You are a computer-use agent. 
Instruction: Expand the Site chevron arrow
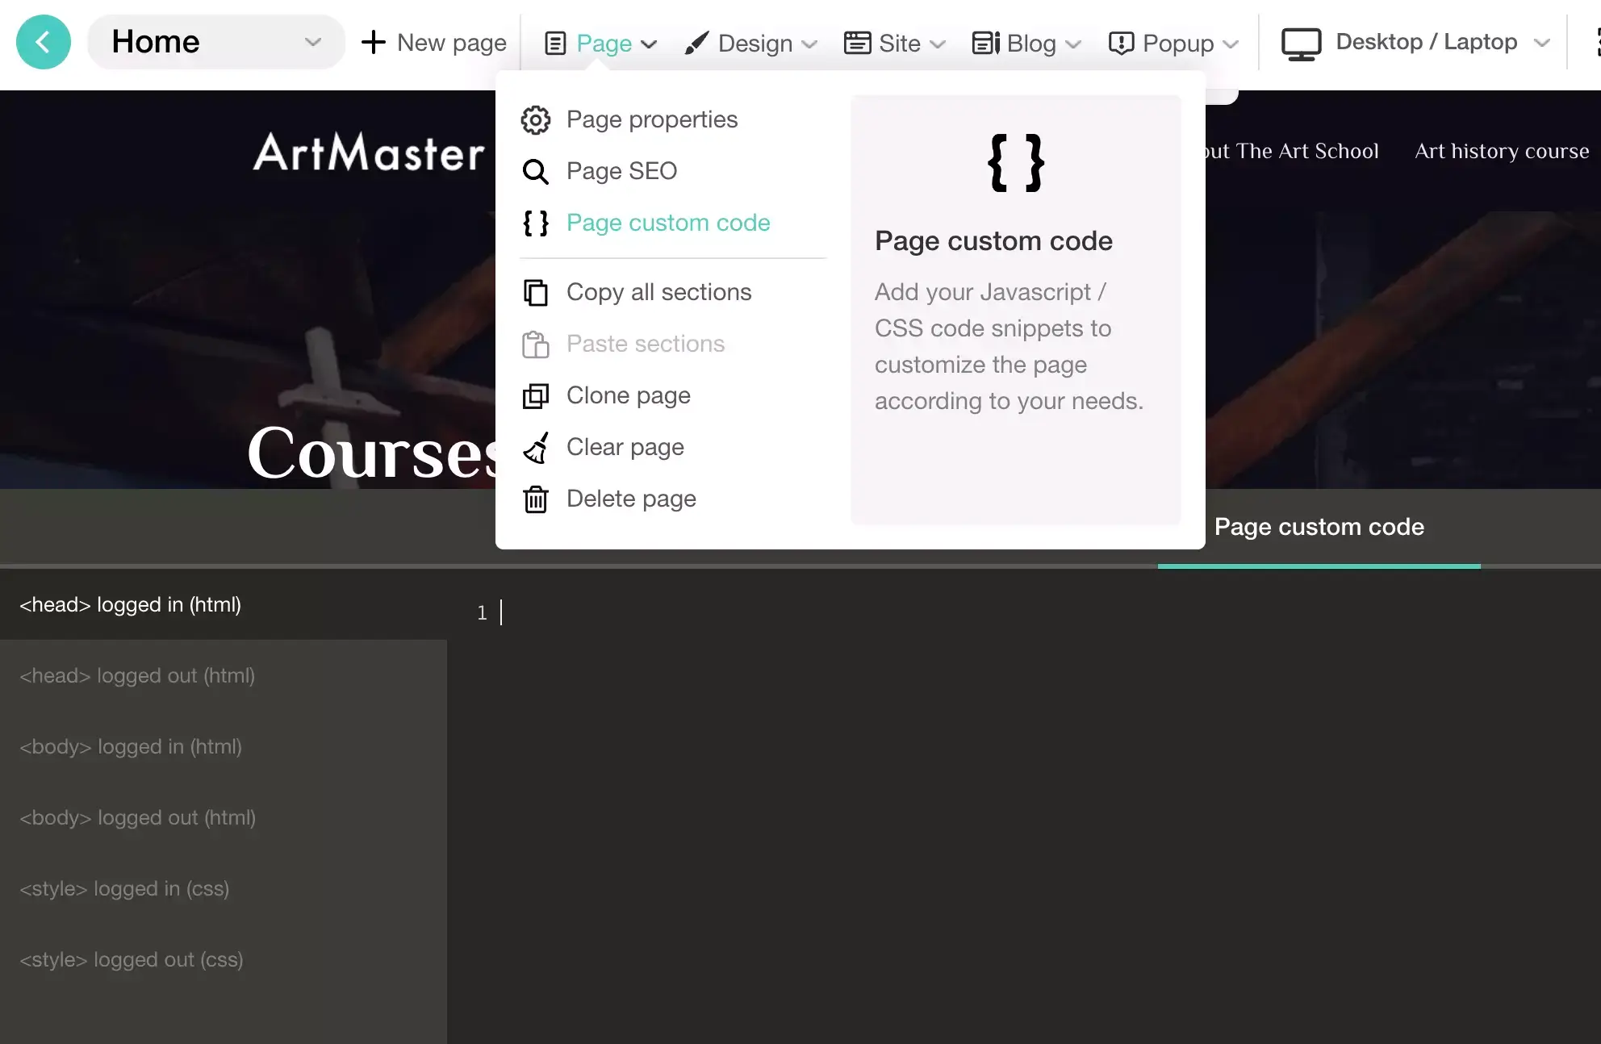coord(937,44)
